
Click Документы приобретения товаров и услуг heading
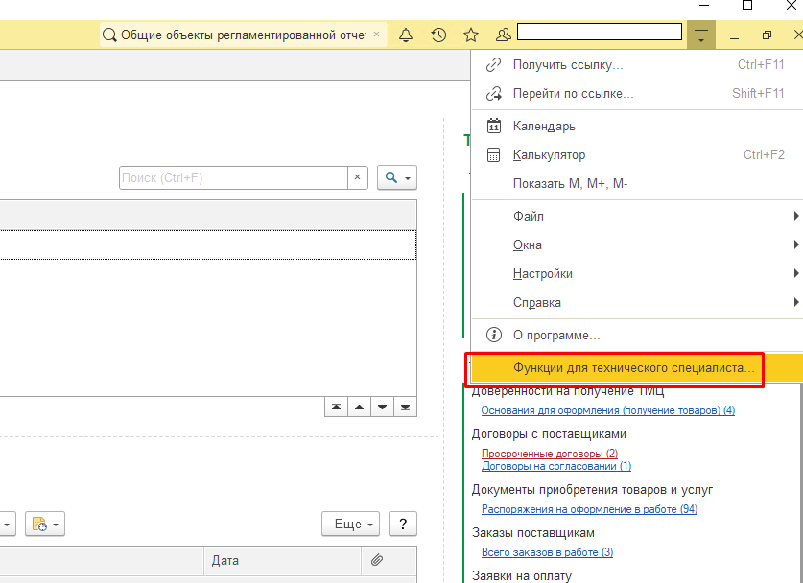pos(592,489)
